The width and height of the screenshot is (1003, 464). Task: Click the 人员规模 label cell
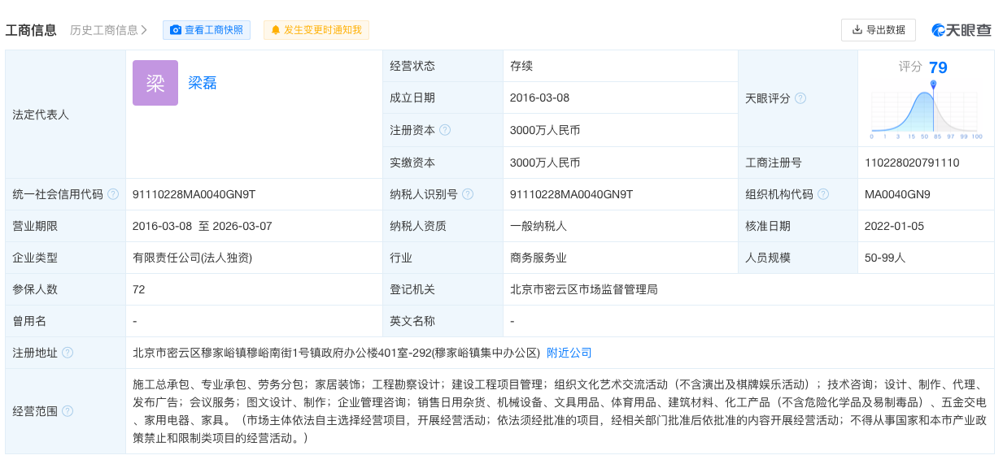[798, 258]
